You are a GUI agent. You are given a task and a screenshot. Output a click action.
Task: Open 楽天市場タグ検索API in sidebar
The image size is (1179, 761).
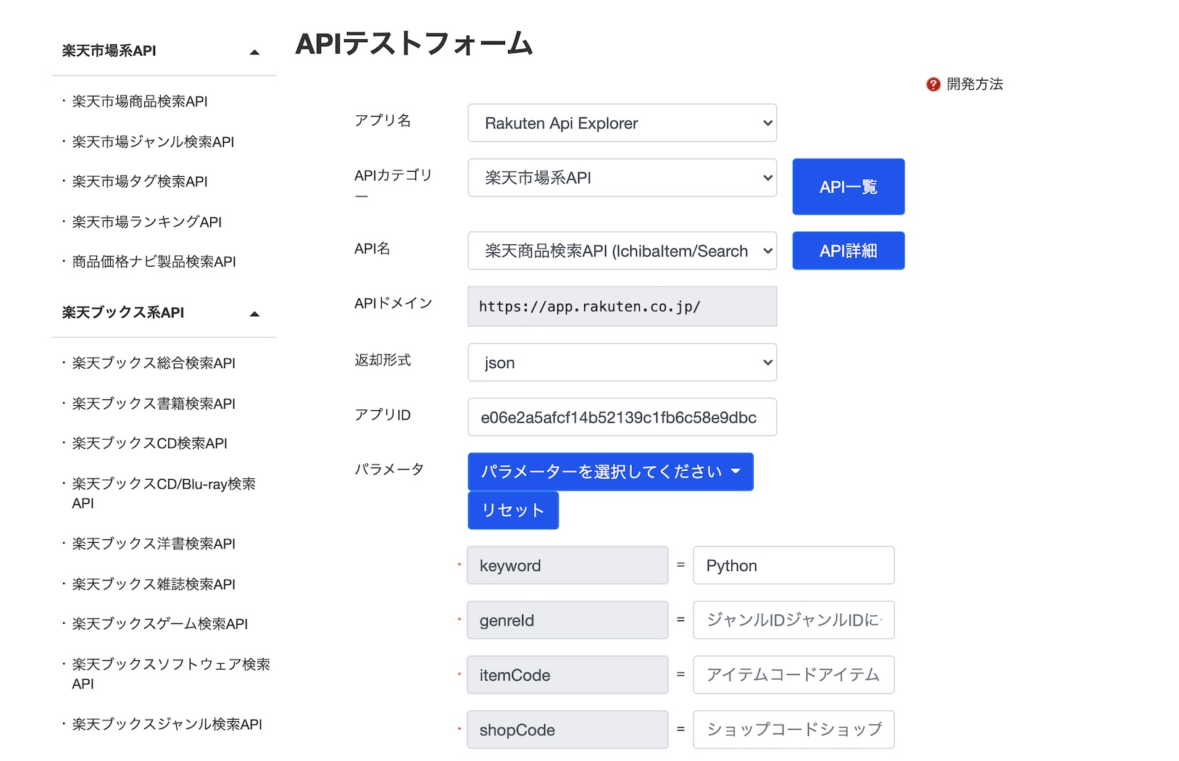(x=140, y=181)
